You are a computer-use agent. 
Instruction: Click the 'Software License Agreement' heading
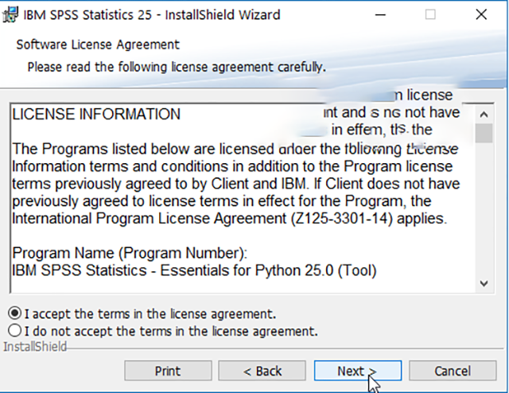pos(98,45)
